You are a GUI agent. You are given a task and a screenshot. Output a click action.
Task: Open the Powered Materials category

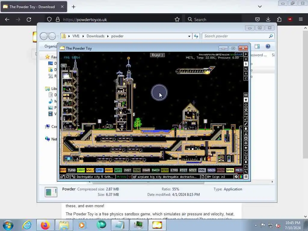pyautogui.click(x=246, y=104)
